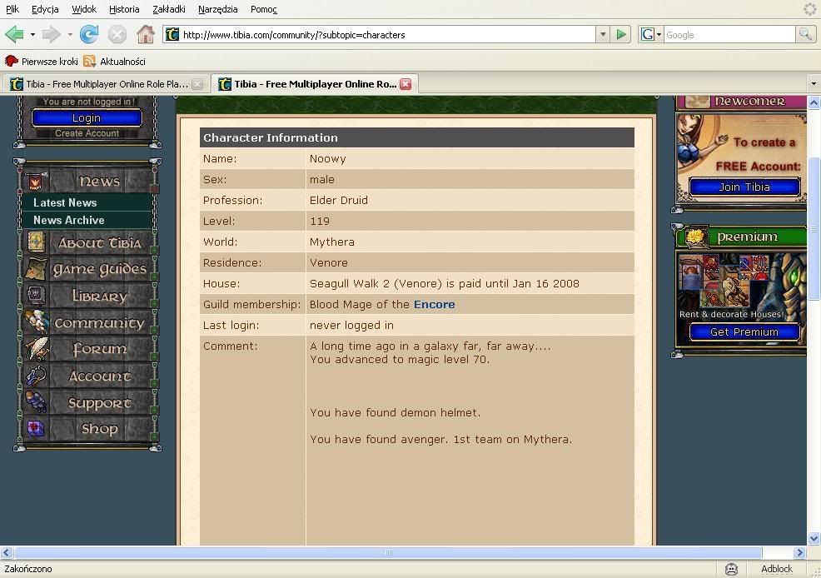The width and height of the screenshot is (821, 578).
Task: Open the tab list dropdown arrow
Action: 814,84
